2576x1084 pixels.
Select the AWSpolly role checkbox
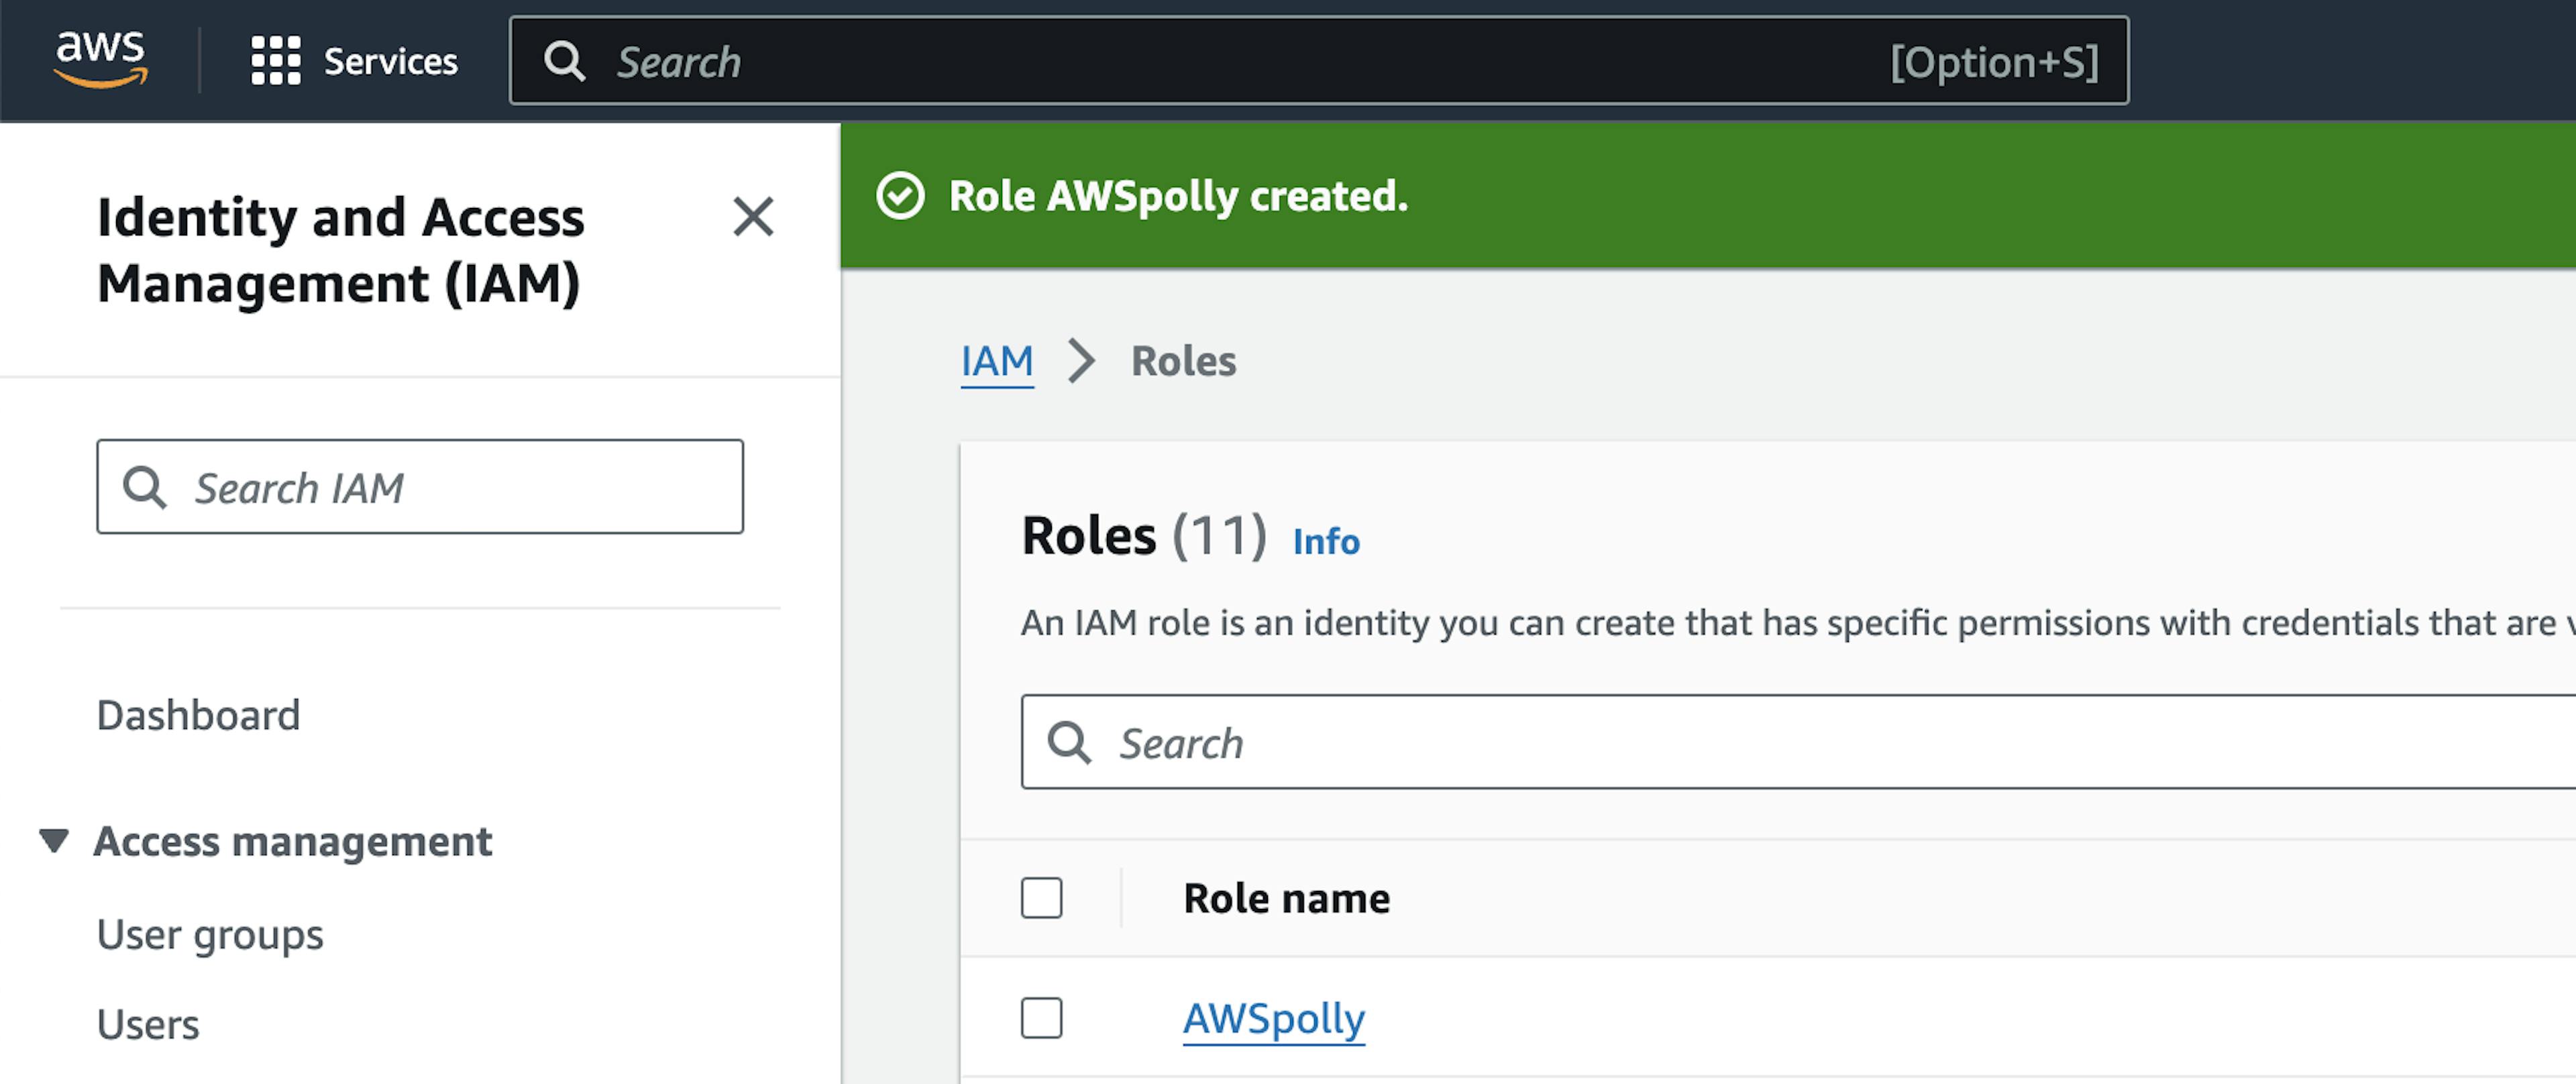coord(1041,1018)
